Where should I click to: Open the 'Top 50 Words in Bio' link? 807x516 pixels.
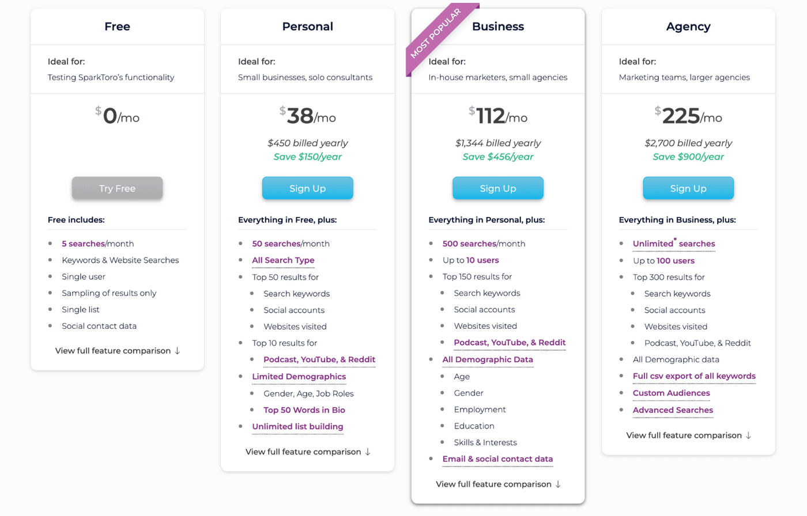click(x=304, y=409)
